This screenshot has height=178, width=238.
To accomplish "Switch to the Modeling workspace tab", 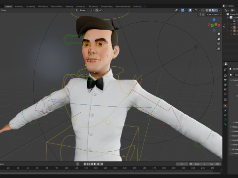I will 19,6.
